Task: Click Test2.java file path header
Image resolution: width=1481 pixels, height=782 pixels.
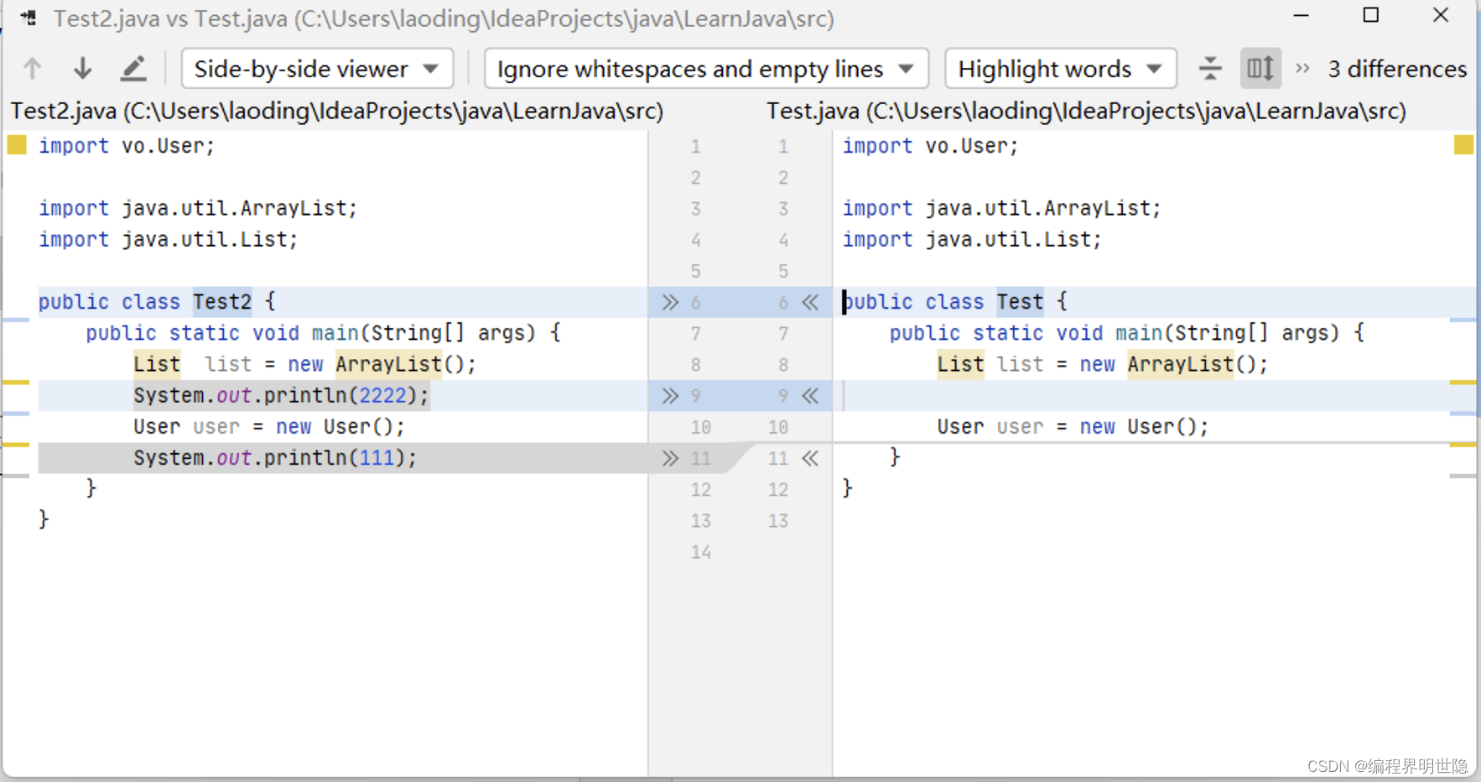Action: click(x=337, y=111)
